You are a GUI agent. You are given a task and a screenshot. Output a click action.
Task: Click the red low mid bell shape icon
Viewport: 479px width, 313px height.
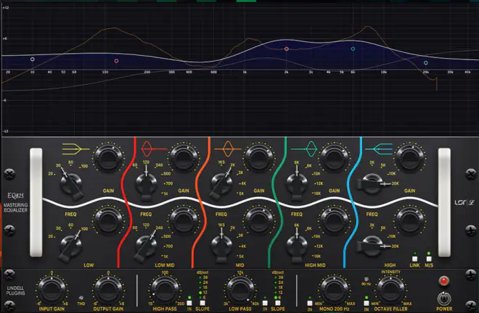point(154,149)
